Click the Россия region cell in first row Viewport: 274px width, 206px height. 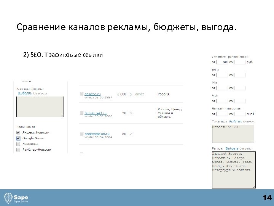click(163, 94)
